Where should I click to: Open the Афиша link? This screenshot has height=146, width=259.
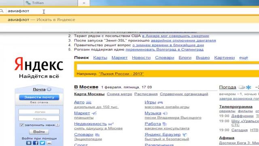227,138
